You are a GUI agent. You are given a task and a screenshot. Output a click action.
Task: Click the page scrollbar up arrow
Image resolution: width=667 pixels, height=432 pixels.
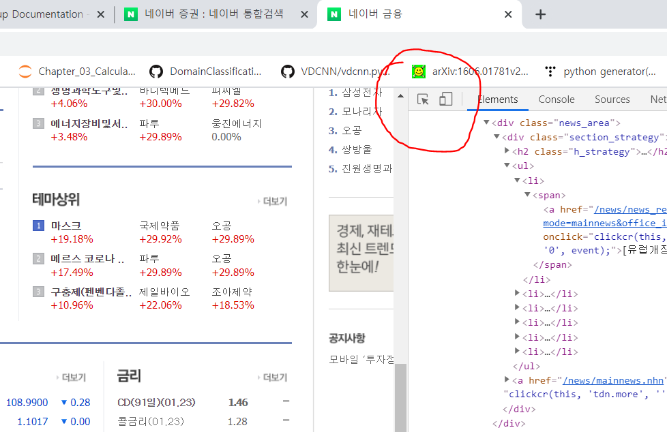401,96
